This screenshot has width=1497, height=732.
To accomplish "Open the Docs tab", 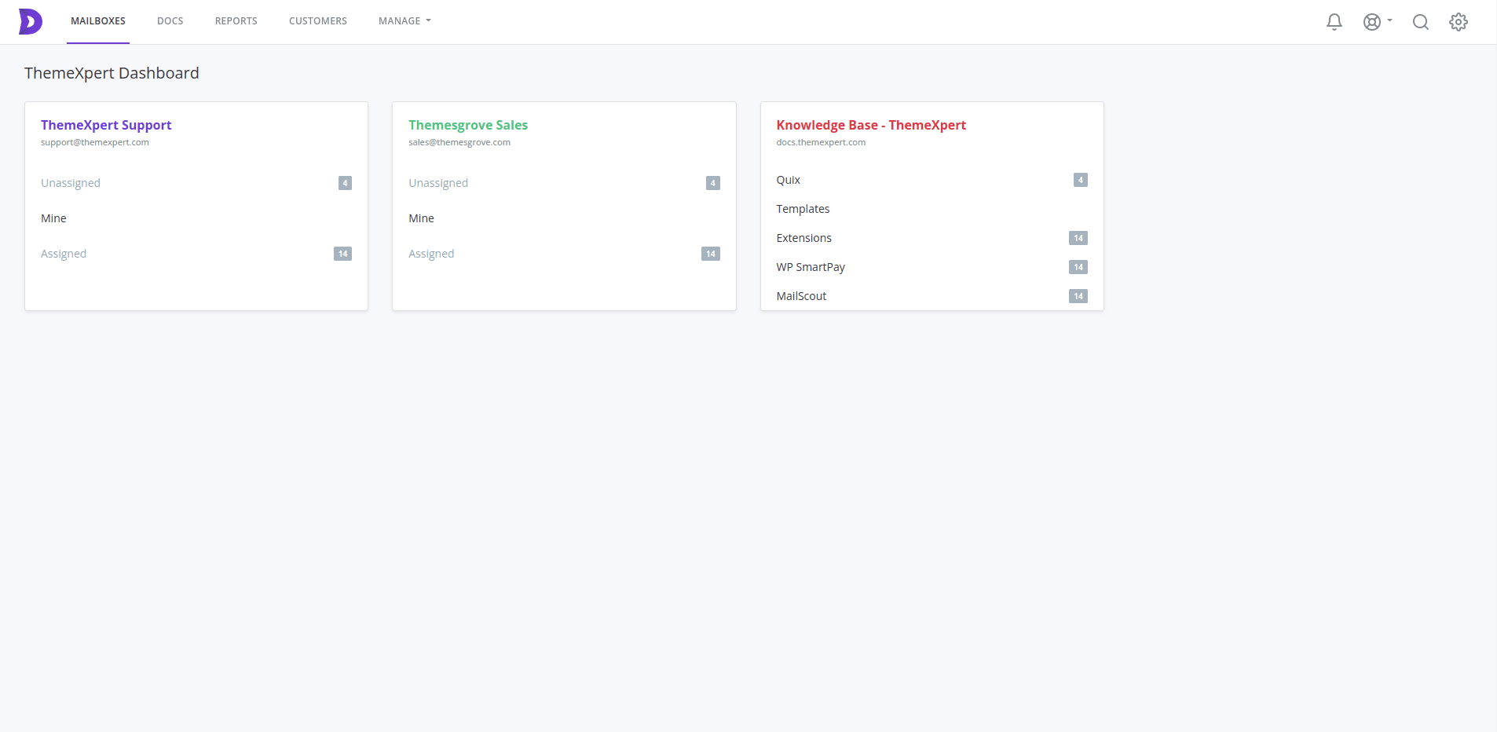I will (x=170, y=21).
